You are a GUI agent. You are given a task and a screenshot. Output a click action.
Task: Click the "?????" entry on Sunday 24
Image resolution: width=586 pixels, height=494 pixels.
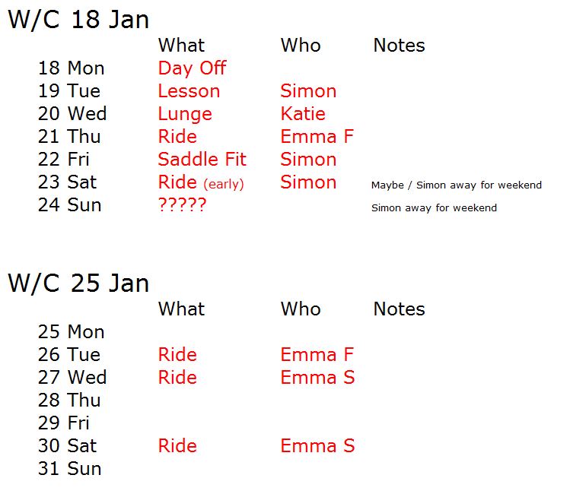(x=182, y=205)
